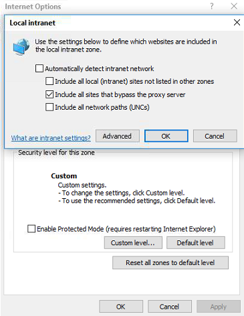244x316 pixels.
Task: Open Custom level... security settings
Action: 133,242
